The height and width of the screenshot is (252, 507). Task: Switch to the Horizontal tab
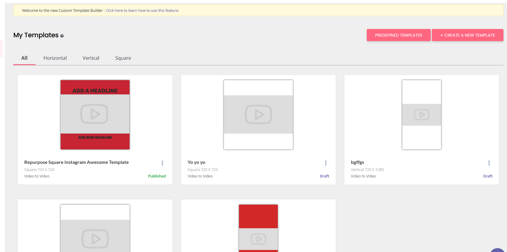pyautogui.click(x=55, y=58)
